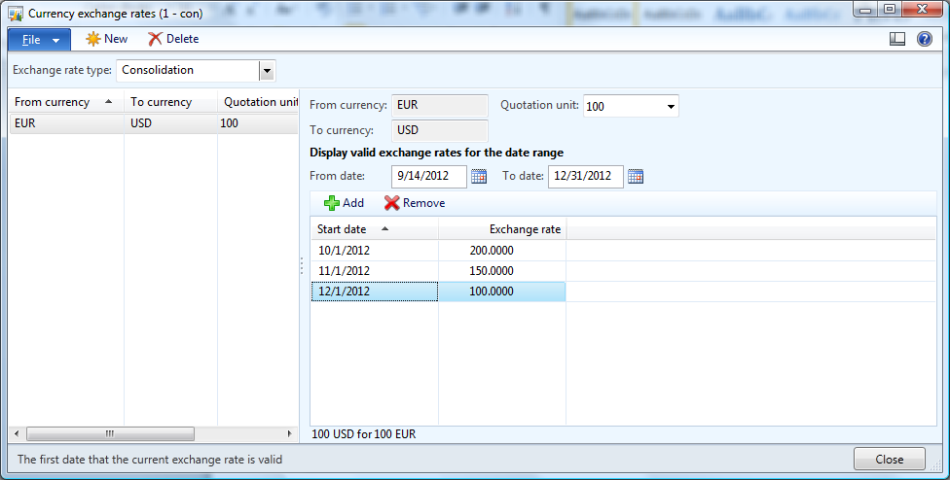Viewport: 950px width, 480px height.
Task: Open the File menu
Action: click(39, 40)
